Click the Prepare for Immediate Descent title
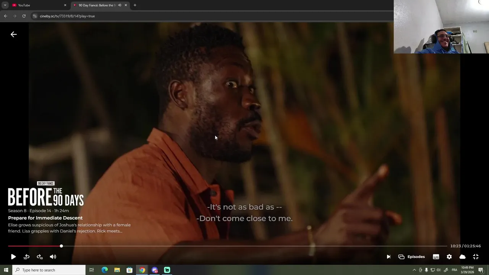 tap(45, 218)
